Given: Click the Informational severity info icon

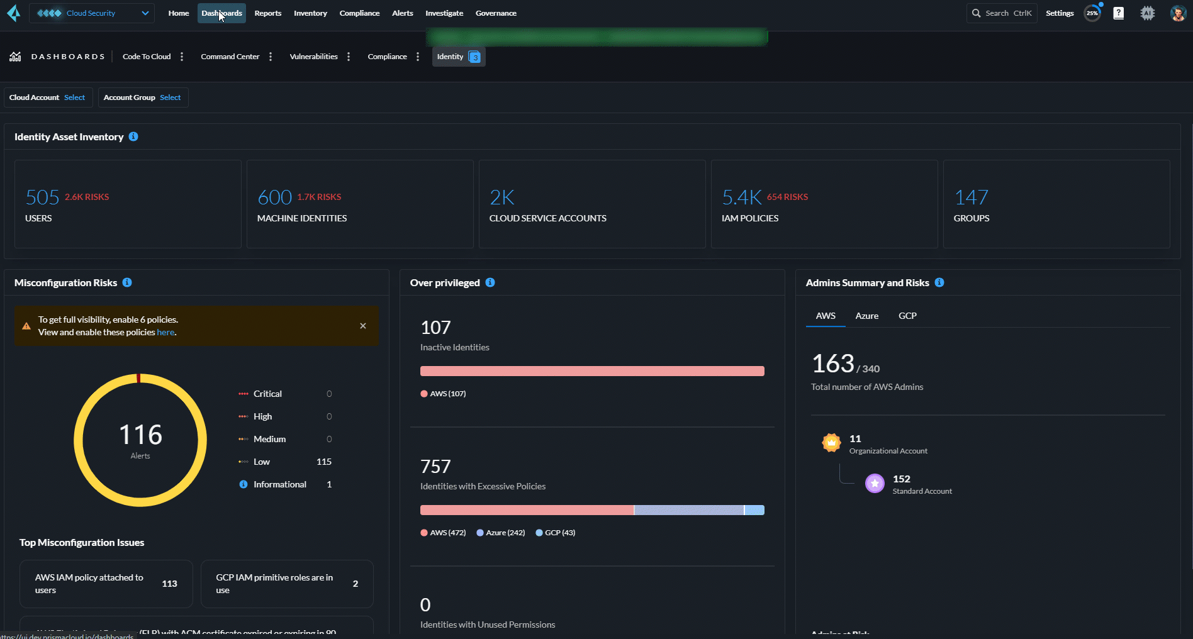Looking at the screenshot, I should (244, 484).
